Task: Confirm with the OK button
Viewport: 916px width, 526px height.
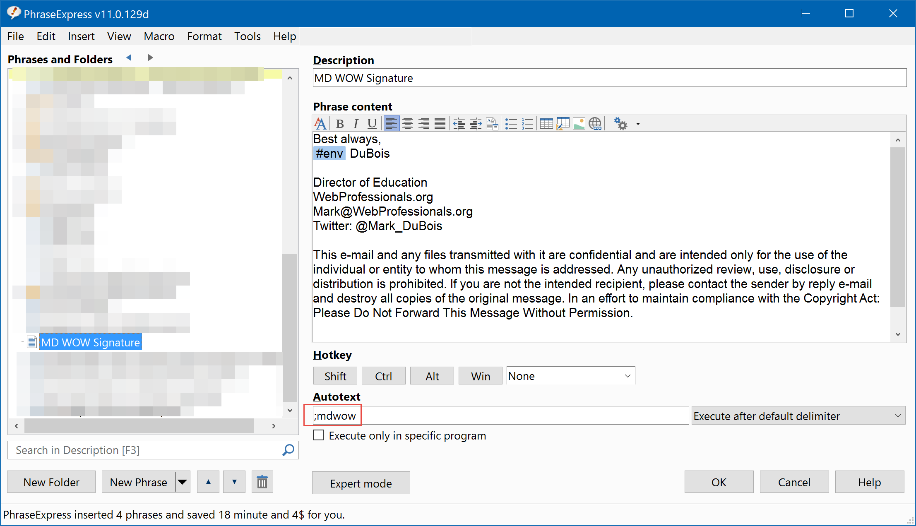Action: 719,482
